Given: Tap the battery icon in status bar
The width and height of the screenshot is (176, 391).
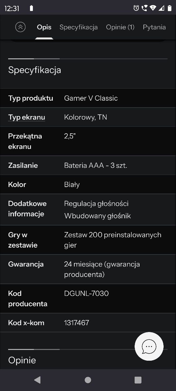Looking at the screenshot, I should (x=169, y=8).
